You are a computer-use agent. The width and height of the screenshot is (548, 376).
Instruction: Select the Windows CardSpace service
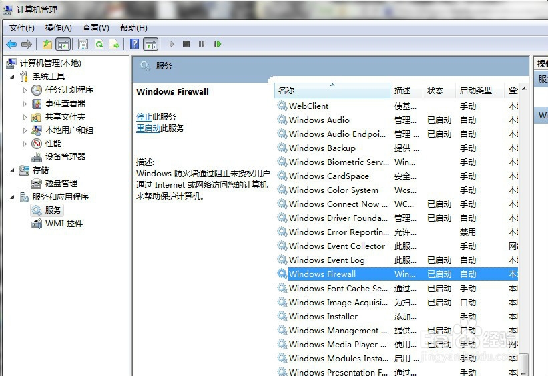tap(397, 176)
